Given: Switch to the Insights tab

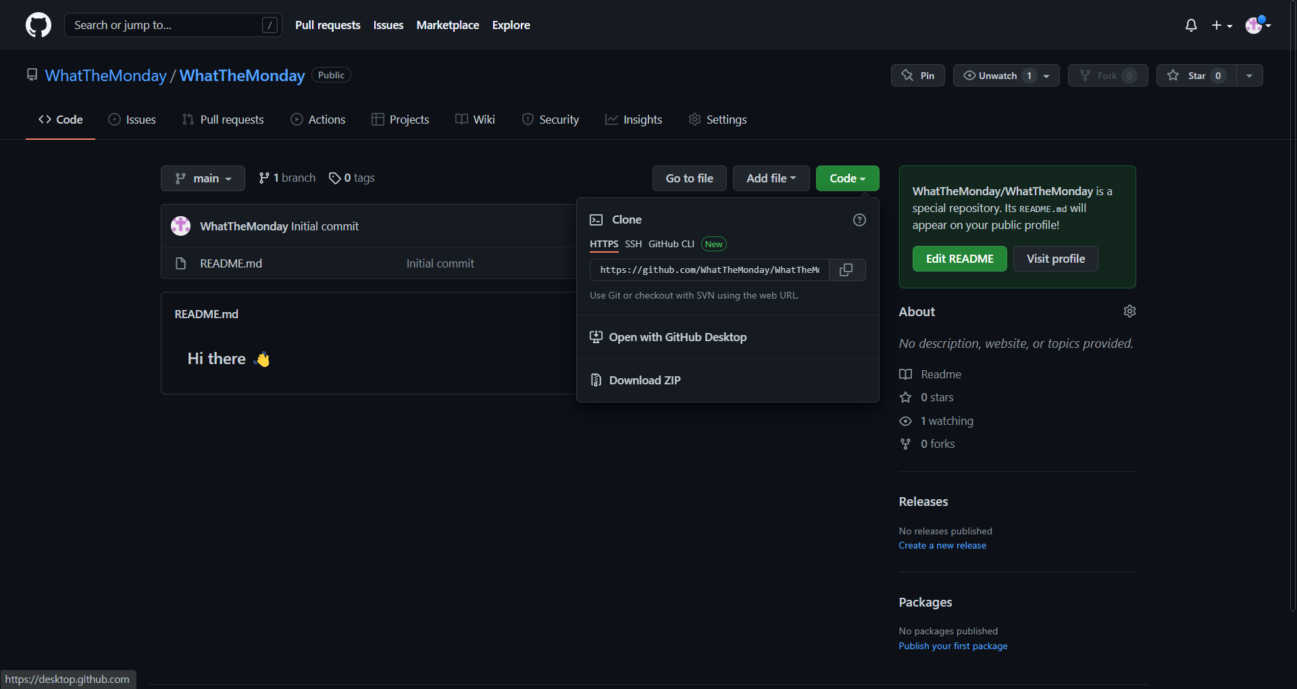Looking at the screenshot, I should [x=634, y=120].
